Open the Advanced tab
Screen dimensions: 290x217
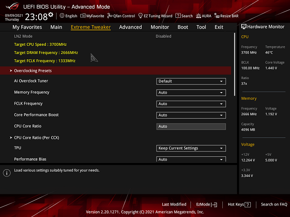click(130, 27)
